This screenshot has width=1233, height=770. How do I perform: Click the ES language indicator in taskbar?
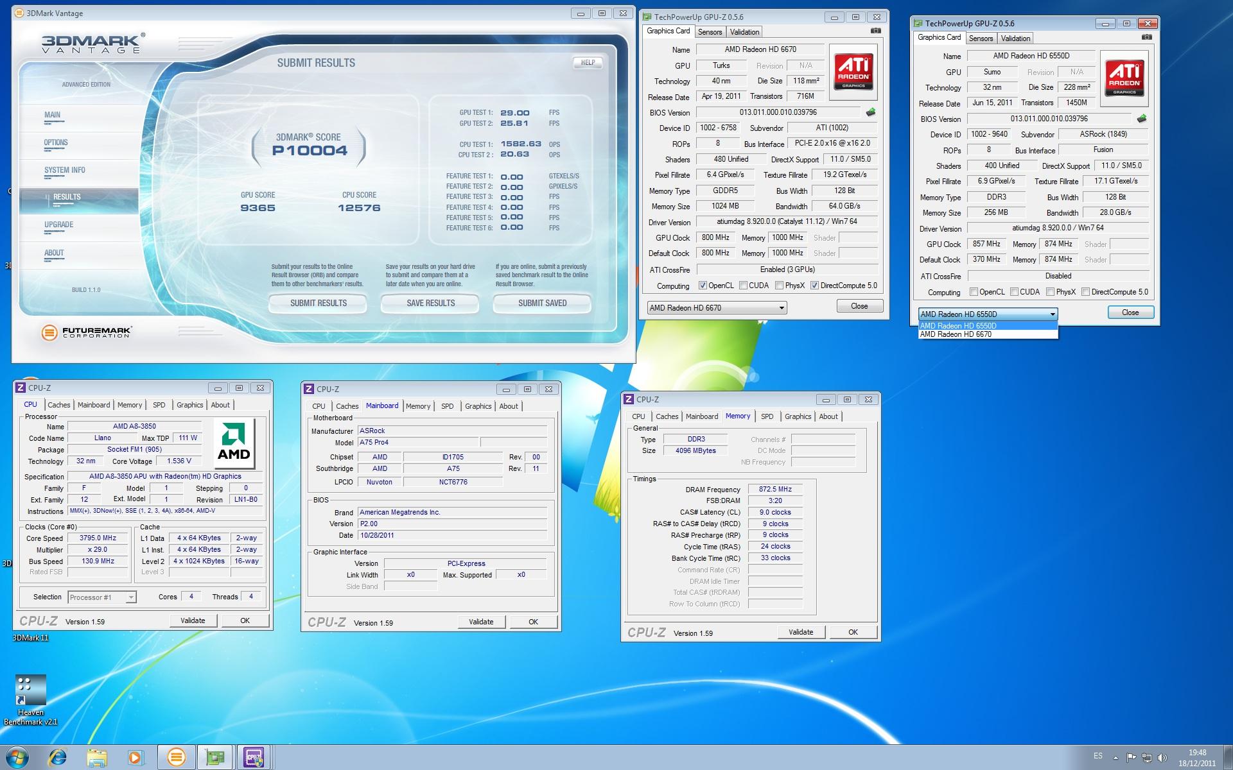[1098, 756]
